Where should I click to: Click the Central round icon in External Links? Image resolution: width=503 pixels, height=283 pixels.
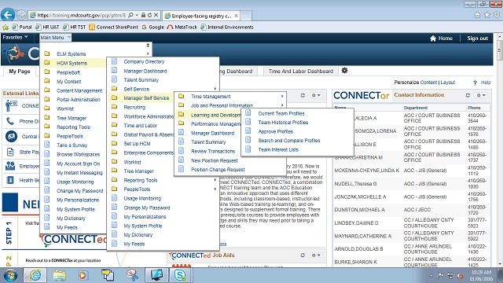click(x=11, y=136)
